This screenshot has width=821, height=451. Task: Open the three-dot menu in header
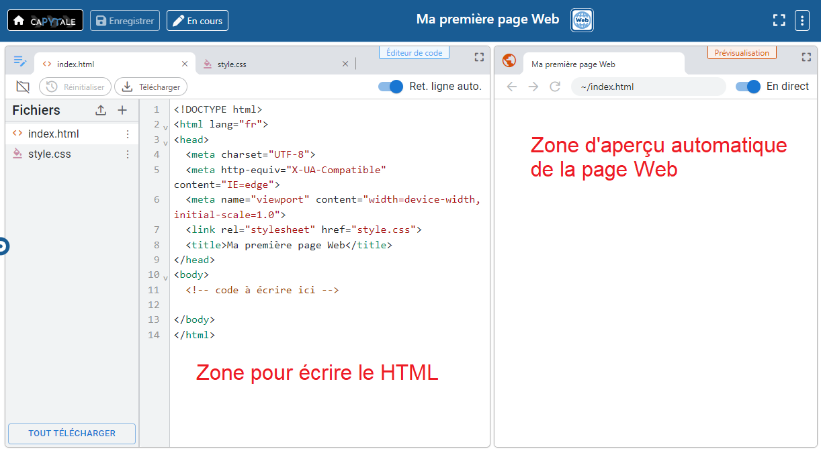tap(802, 20)
